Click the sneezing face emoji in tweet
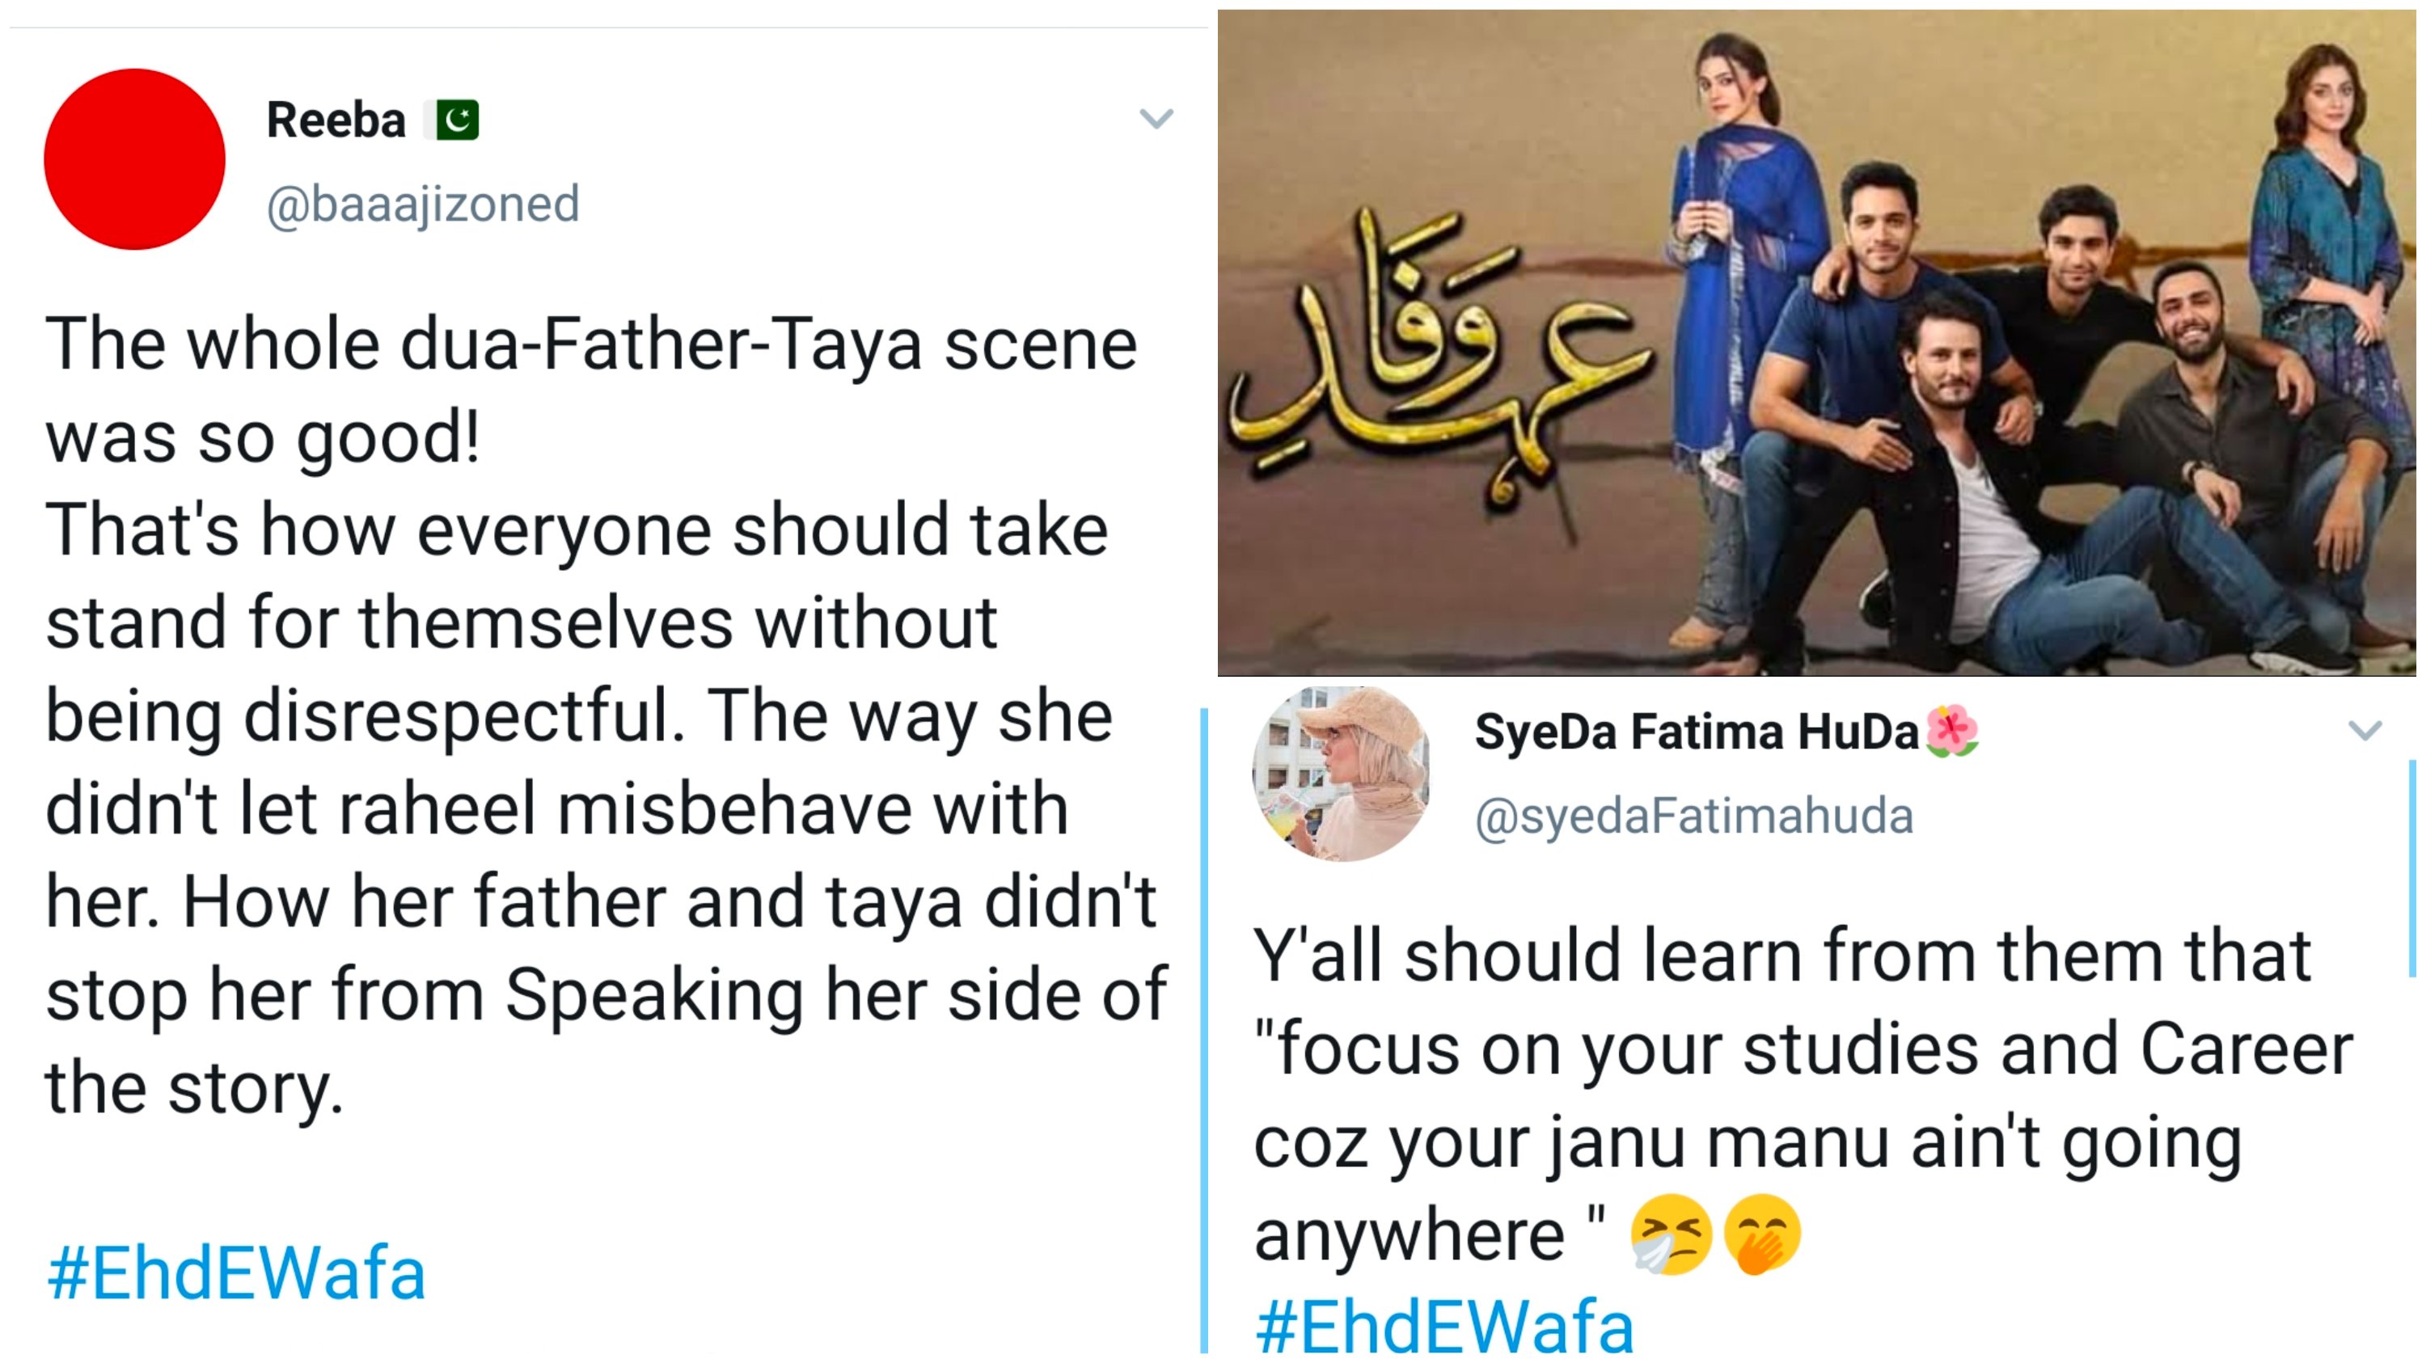2426x1363 pixels. (1670, 1234)
